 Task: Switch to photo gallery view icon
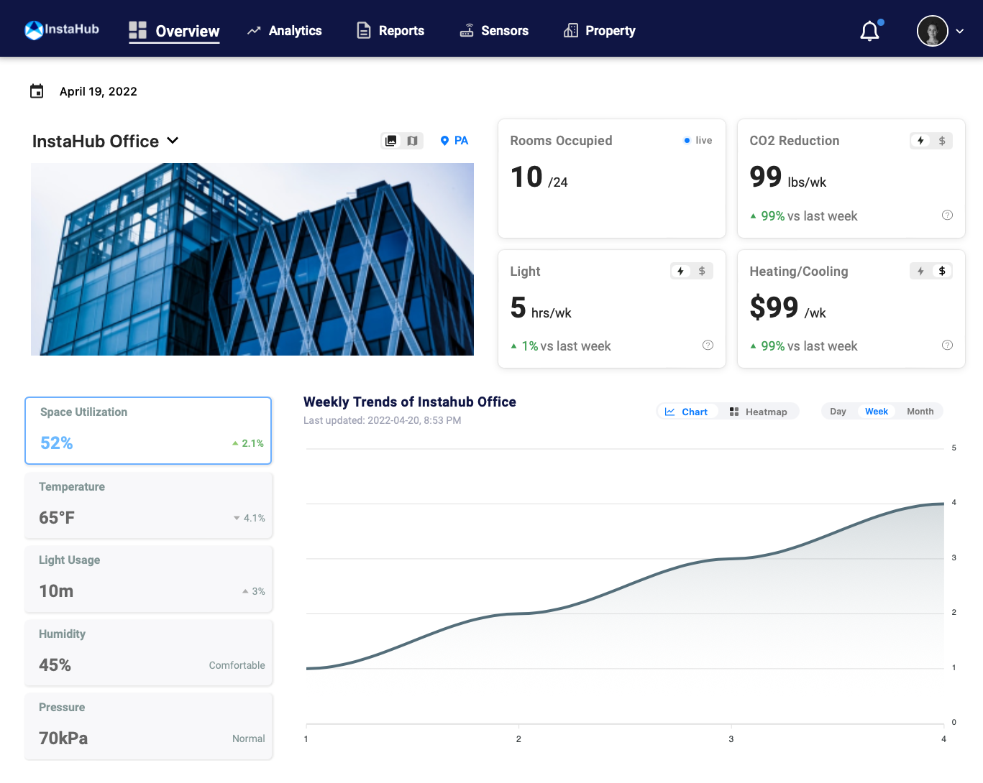(x=391, y=141)
